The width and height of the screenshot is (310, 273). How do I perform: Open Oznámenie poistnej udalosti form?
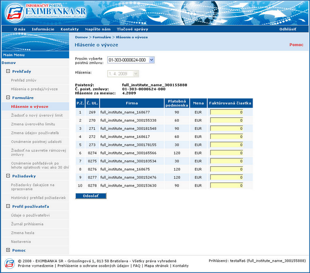(36, 141)
